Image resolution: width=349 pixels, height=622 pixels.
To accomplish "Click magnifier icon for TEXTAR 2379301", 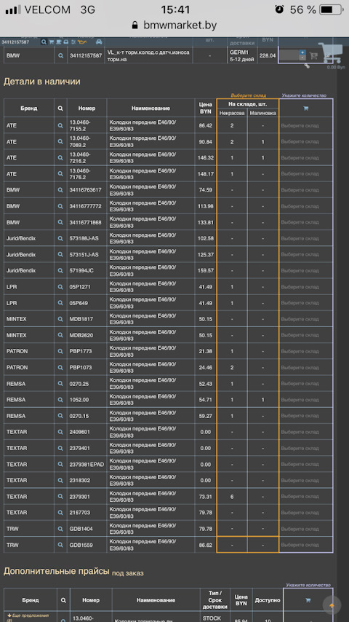I will click(60, 497).
